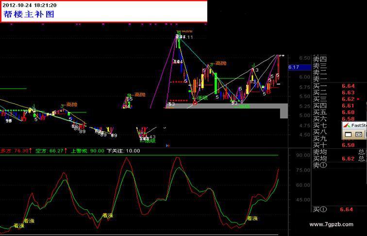This screenshot has width=367, height=236.
Task: Click the 买① price 6.64 at the bottom
Action: coord(346,209)
